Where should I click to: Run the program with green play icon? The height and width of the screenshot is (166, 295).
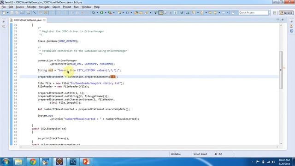[x=101, y=12]
